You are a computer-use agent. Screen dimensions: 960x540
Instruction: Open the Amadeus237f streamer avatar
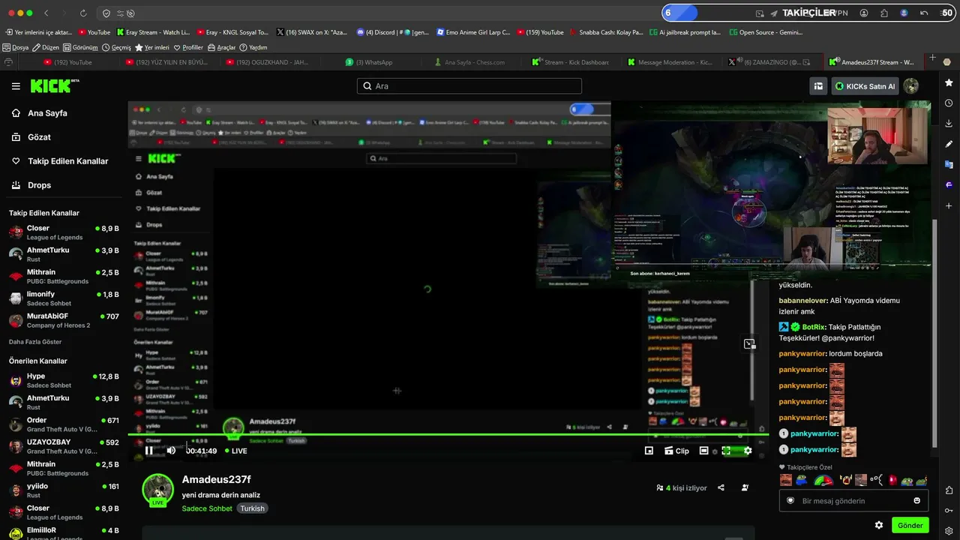point(157,489)
